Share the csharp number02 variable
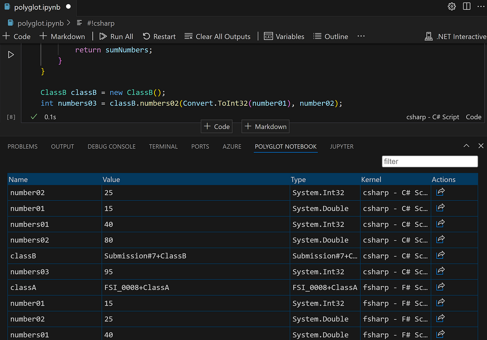This screenshot has height=340, width=487. pos(440,192)
